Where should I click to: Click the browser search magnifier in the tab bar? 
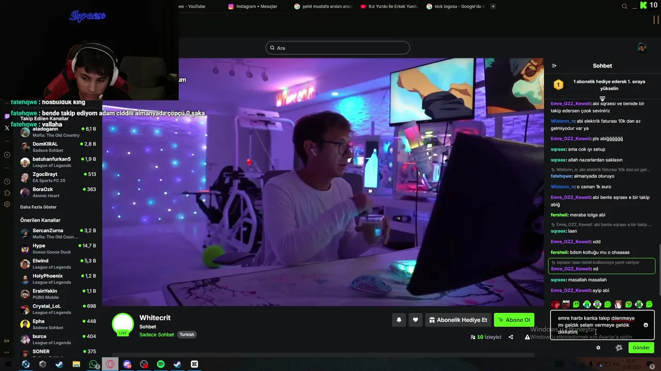tap(624, 6)
